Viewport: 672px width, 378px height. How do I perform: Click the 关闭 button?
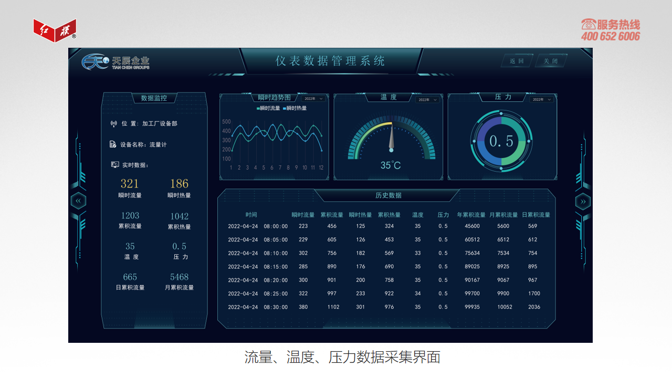pyautogui.click(x=551, y=61)
